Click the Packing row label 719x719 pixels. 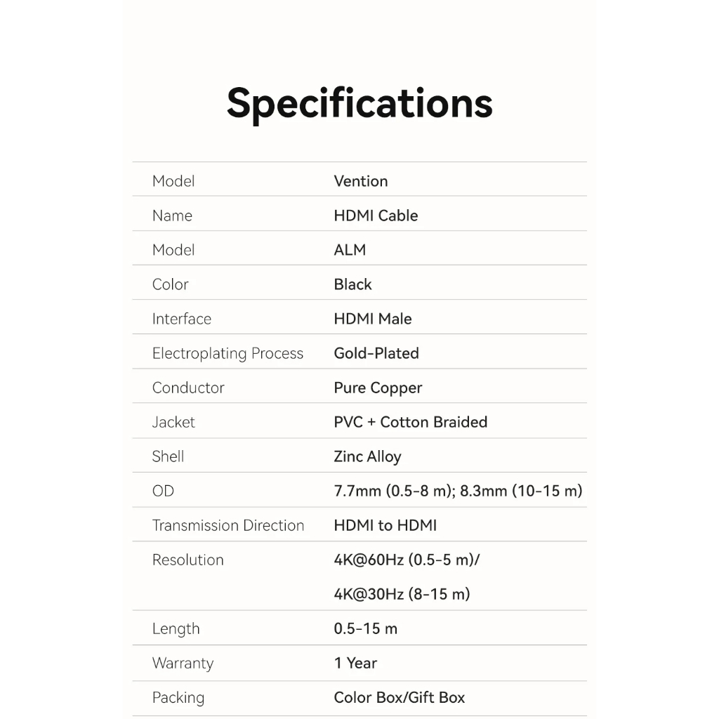point(178,697)
